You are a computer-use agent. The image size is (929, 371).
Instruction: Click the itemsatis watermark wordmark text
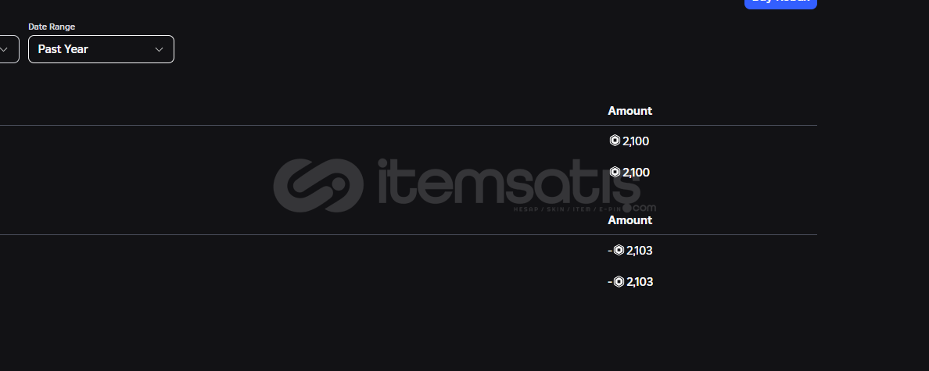[x=510, y=182]
